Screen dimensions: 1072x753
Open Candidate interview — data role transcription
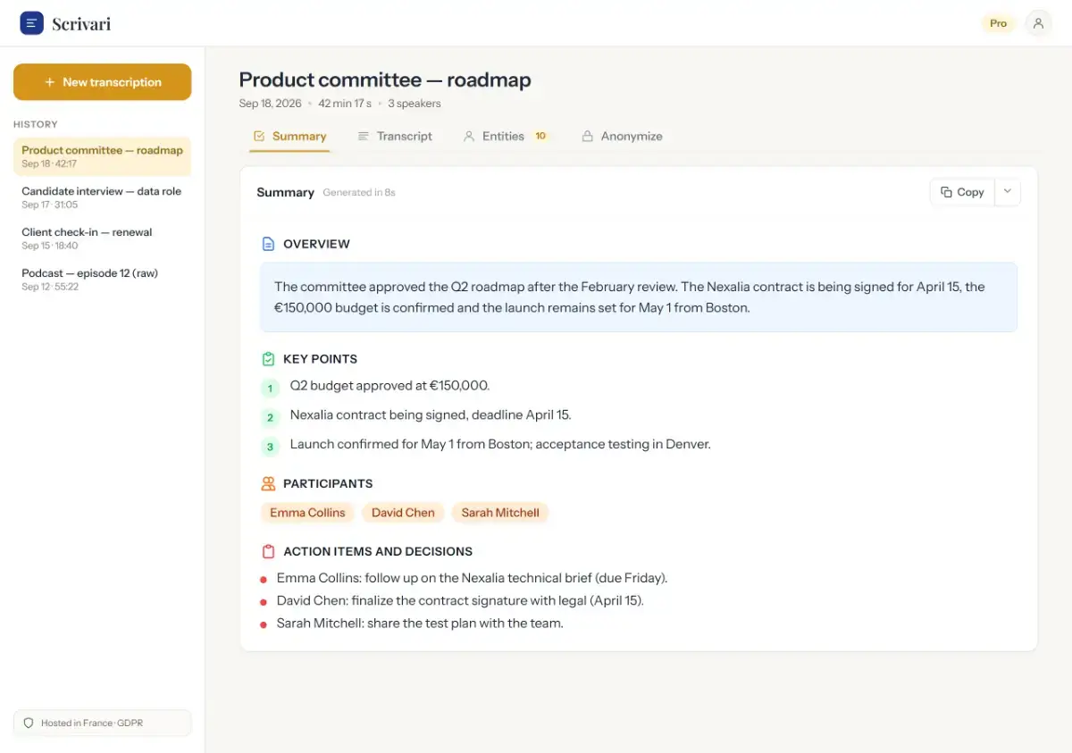[103, 197]
